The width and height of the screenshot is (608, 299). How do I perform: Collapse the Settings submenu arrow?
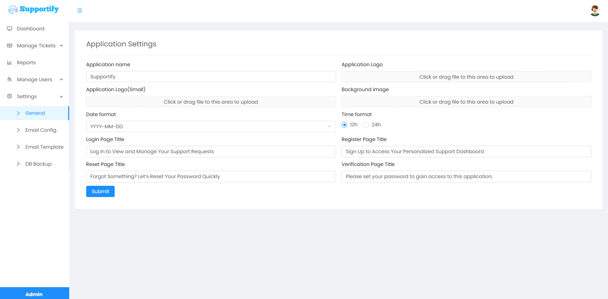point(61,97)
